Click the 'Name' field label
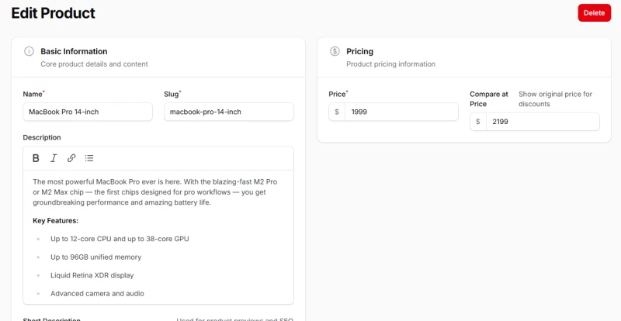The image size is (621, 321). (x=33, y=94)
